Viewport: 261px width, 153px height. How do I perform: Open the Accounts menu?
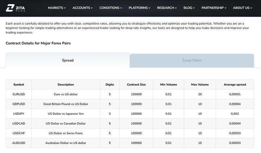[83, 8]
